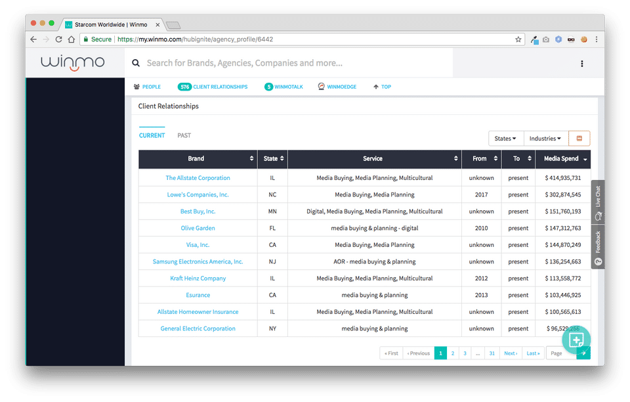
Task: Sort table by Service column
Action: 375,159
